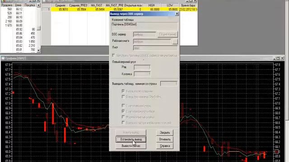Image resolution: width=289 pixels, height=162 pixels.
Task: Close the DDE server output dialog
Action: 177,14
